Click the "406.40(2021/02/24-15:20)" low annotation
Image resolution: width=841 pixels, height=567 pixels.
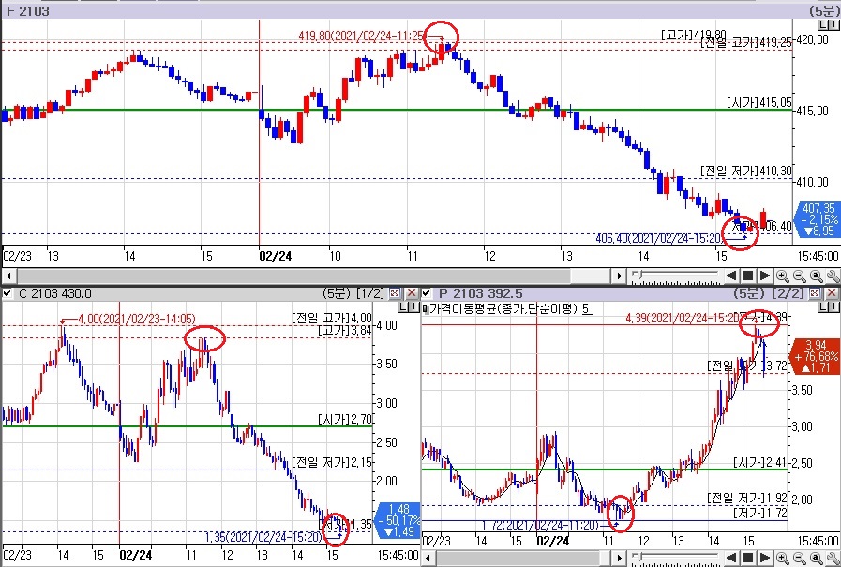659,238
